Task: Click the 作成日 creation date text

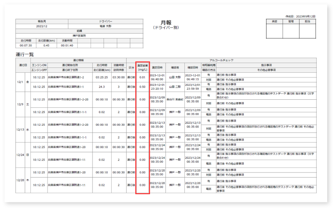Action: (300, 16)
